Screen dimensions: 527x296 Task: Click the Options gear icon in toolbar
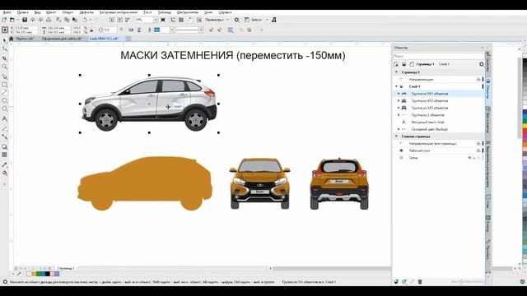[x=236, y=20]
